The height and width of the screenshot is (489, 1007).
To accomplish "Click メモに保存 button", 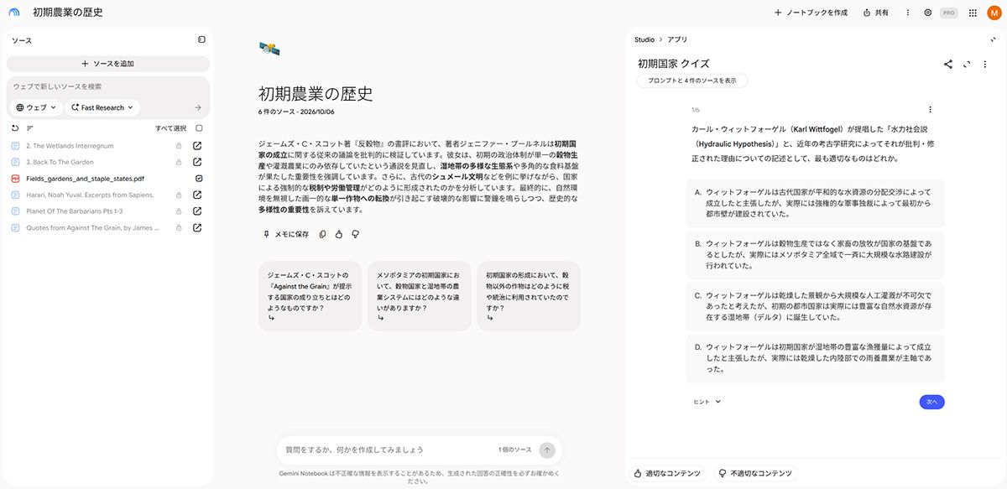I will click(x=286, y=234).
